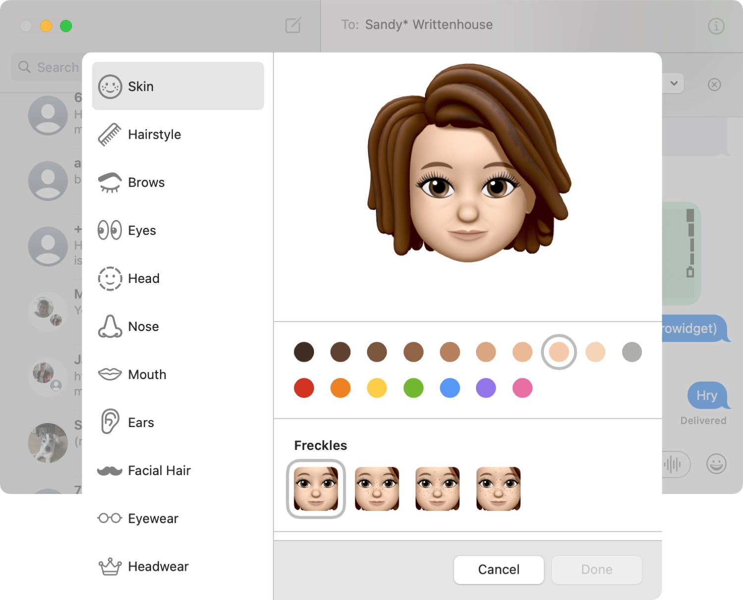Image resolution: width=743 pixels, height=600 pixels.
Task: Choose the darkest brown skin swatch
Action: [x=304, y=352]
